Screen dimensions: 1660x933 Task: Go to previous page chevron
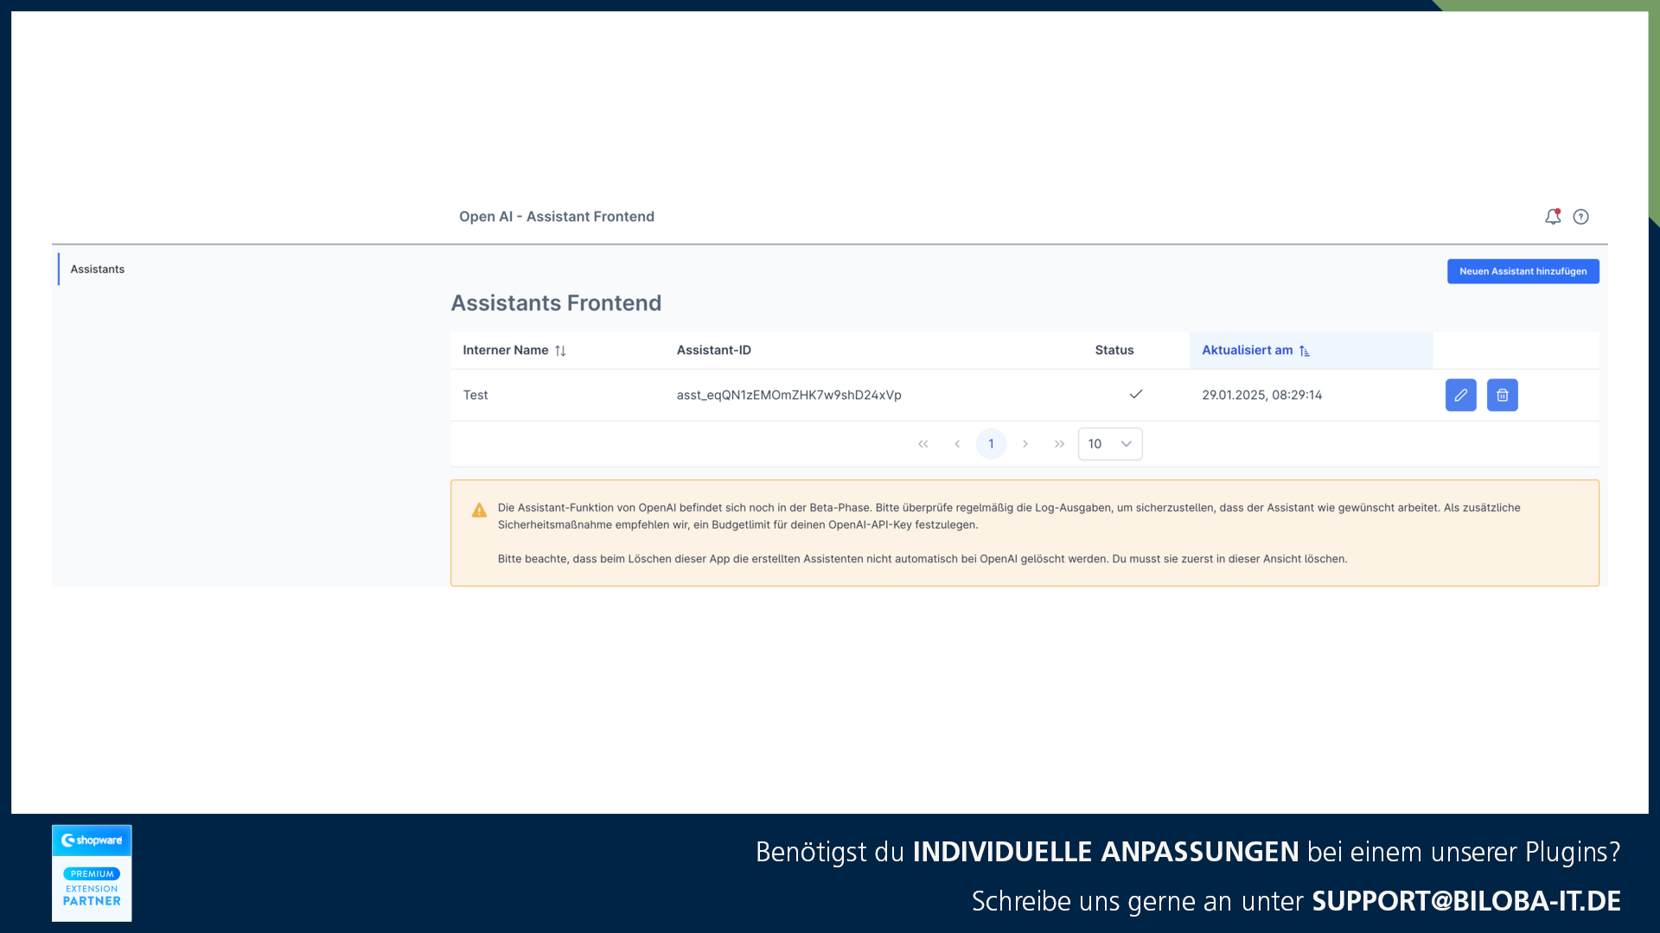coord(957,444)
